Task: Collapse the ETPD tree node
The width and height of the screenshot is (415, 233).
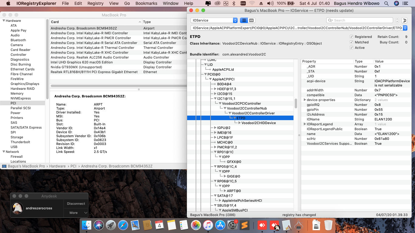Action: point(235,118)
